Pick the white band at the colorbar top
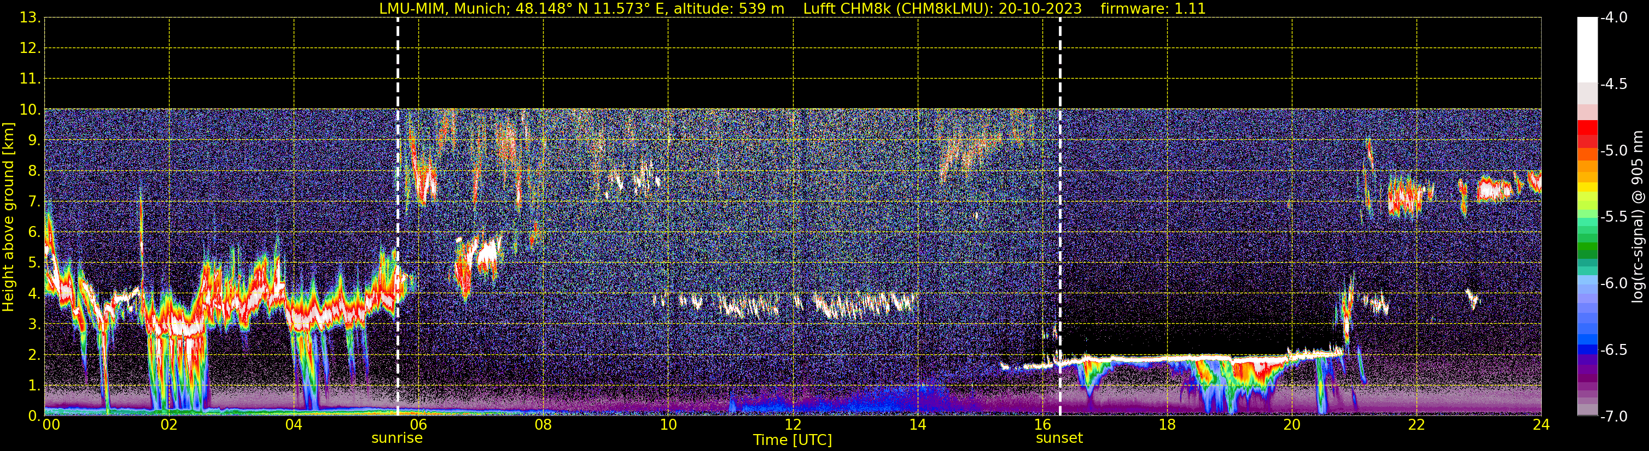1649x451 pixels. point(1587,50)
